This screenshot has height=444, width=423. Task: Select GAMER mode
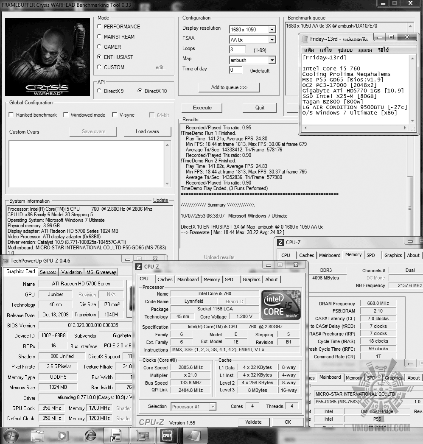point(99,47)
